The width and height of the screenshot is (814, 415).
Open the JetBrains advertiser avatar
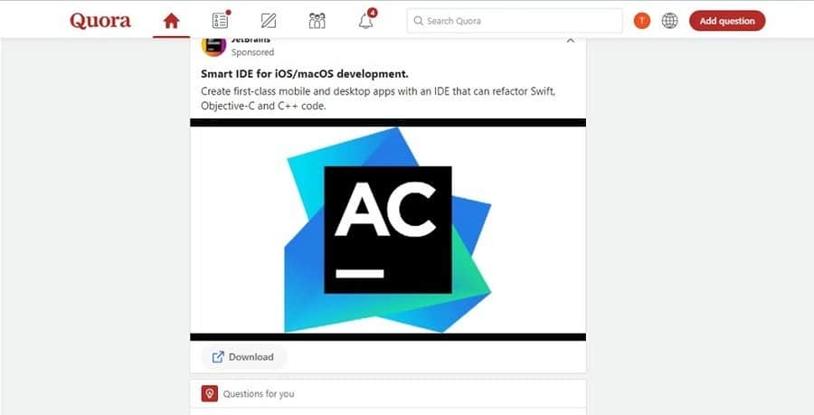(213, 46)
